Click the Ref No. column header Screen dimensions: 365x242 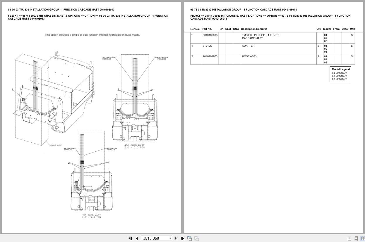[195, 29]
